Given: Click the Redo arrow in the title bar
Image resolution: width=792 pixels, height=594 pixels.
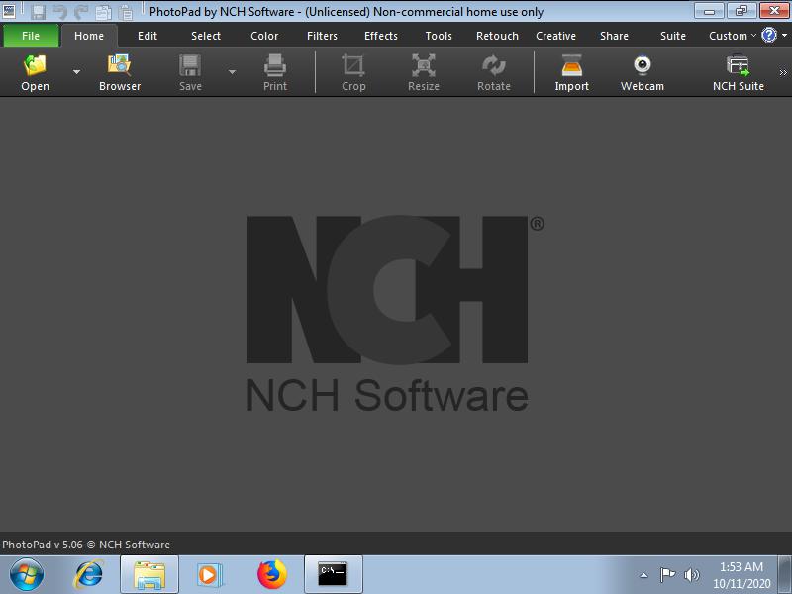Looking at the screenshot, I should [x=81, y=11].
